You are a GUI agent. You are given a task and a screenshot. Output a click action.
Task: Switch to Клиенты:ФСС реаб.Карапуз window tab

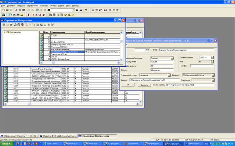(58, 136)
